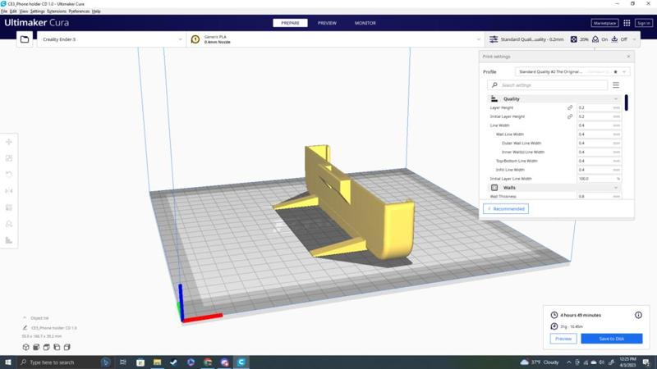Viewport: 657px width, 369px height.
Task: Click the material icon next to Generic PLA
Action: coord(195,39)
